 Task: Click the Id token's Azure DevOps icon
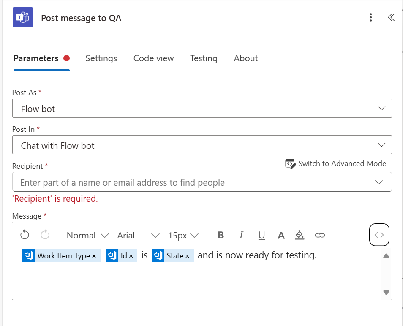tap(112, 255)
